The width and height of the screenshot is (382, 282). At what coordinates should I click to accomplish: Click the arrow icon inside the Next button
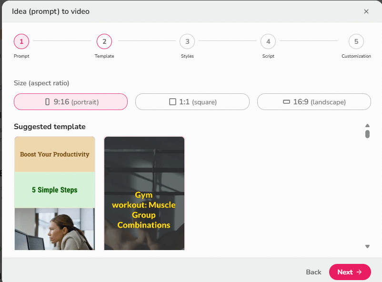[x=360, y=272]
